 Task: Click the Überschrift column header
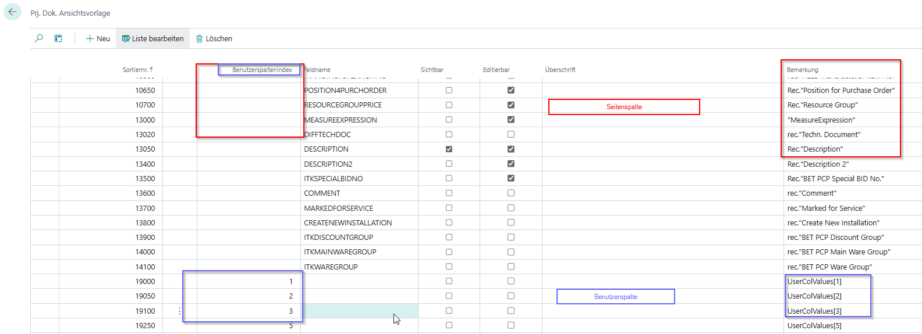560,70
